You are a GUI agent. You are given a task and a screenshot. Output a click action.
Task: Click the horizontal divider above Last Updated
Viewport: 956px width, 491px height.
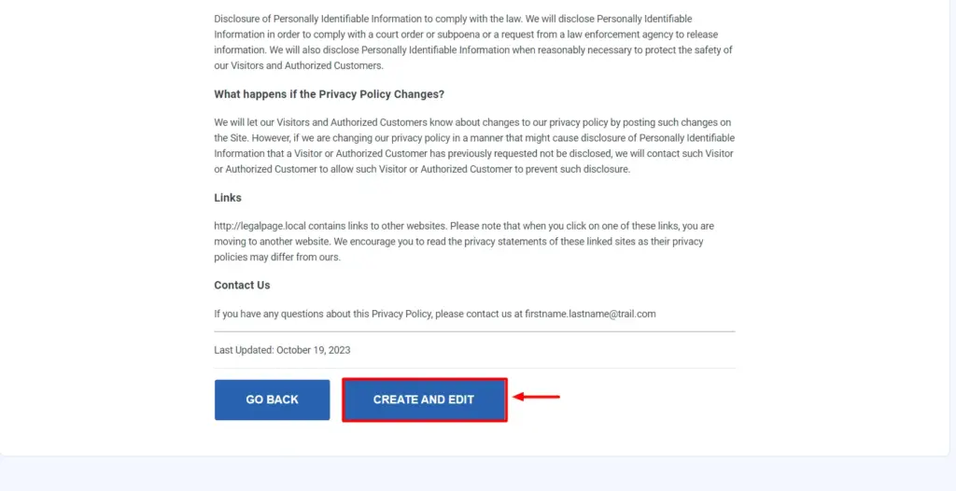point(474,331)
